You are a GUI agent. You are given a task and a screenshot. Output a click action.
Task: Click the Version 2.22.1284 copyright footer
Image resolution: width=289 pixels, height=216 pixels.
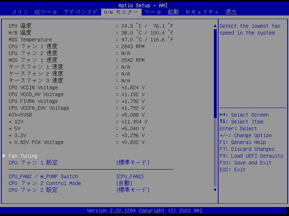[x=144, y=211]
